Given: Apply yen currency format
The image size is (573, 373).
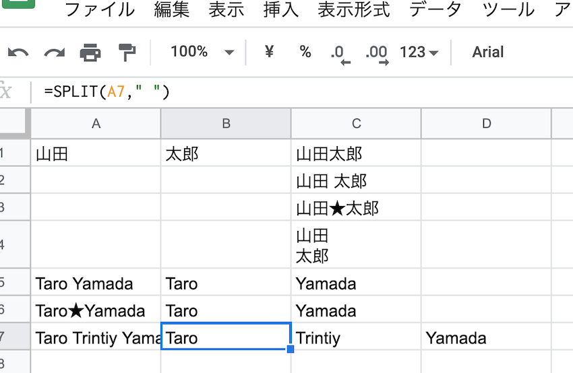Looking at the screenshot, I should coord(269,52).
